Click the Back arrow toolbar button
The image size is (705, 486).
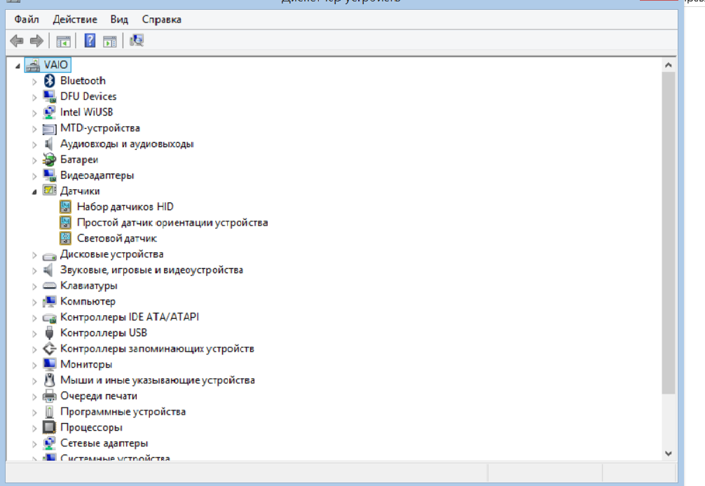[x=16, y=41]
